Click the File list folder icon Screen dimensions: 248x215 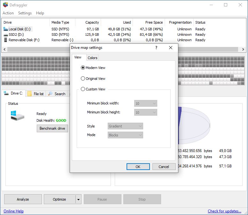(x=29, y=94)
